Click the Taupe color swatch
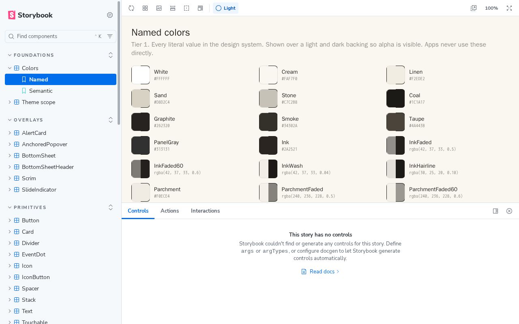519x324 pixels. (396, 122)
